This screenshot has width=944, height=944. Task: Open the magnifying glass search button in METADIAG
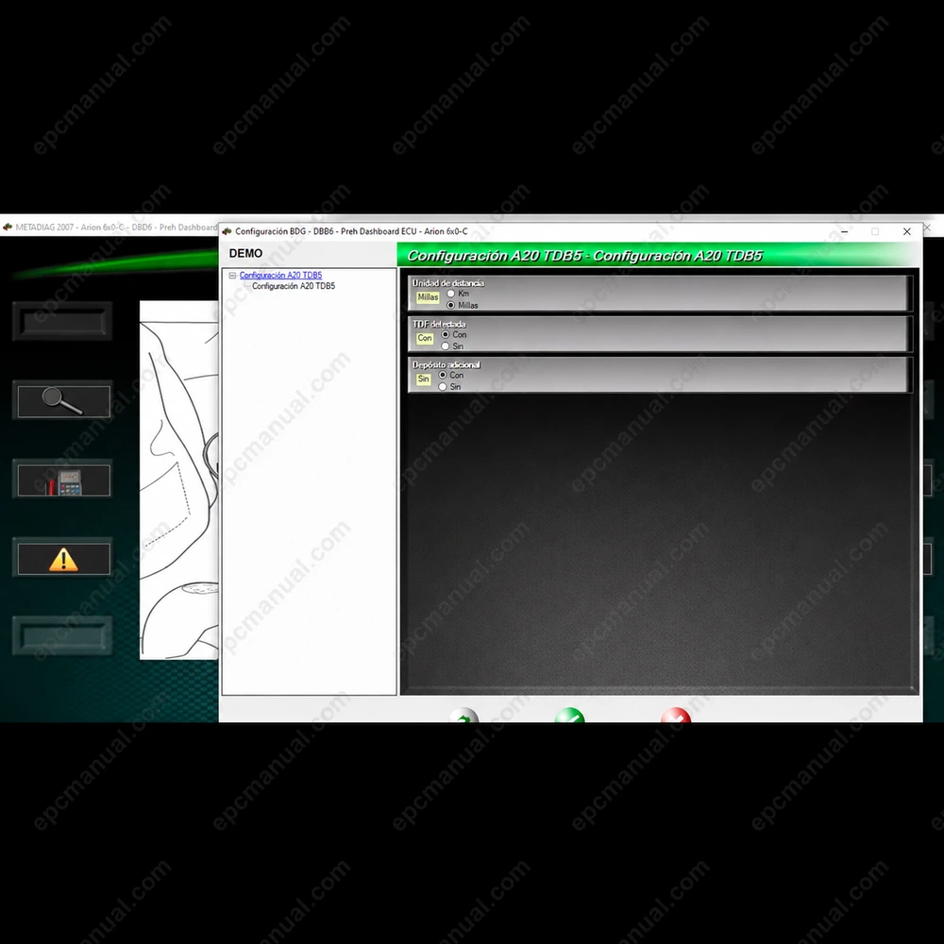pos(64,401)
